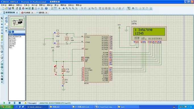The image size is (194, 109).
Task: Click the Undo arrow icon
Action: point(82,9)
